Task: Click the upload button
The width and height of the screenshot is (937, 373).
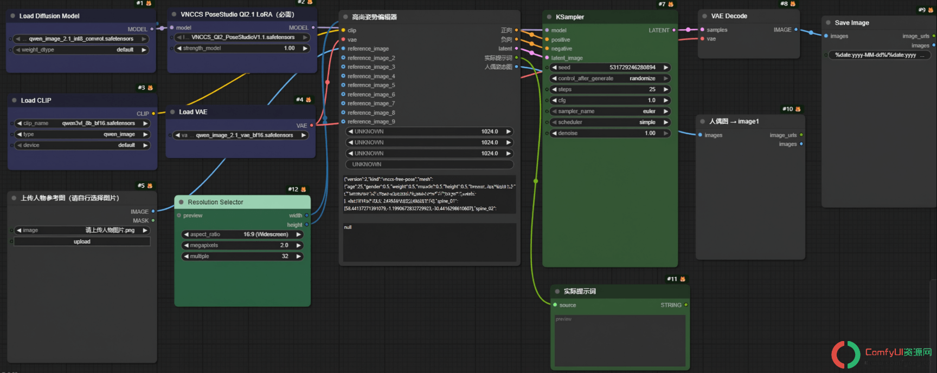Action: (x=82, y=241)
